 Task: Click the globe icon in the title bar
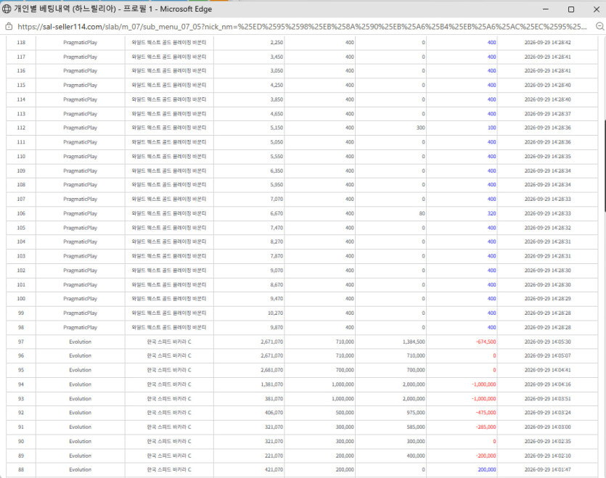7,9
